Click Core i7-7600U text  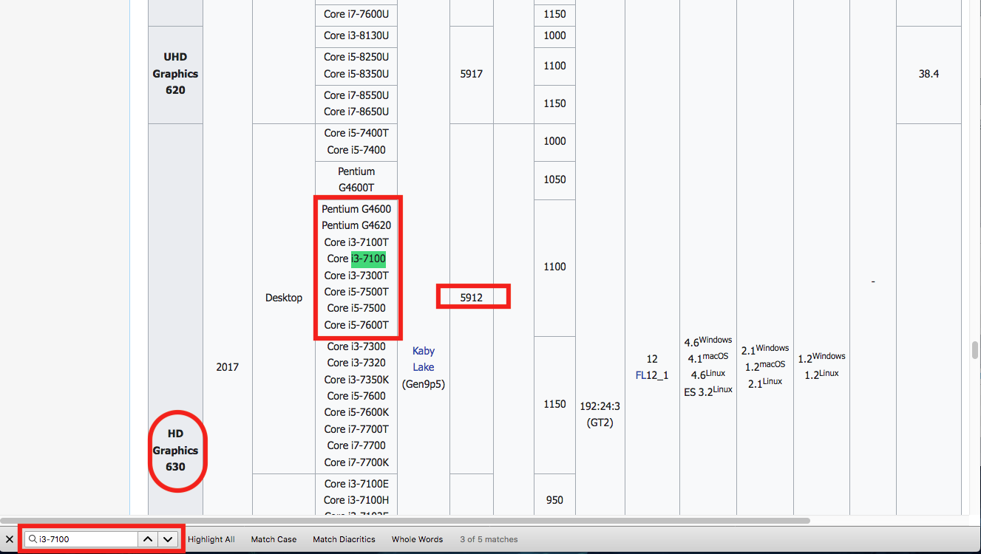pyautogui.click(x=356, y=14)
